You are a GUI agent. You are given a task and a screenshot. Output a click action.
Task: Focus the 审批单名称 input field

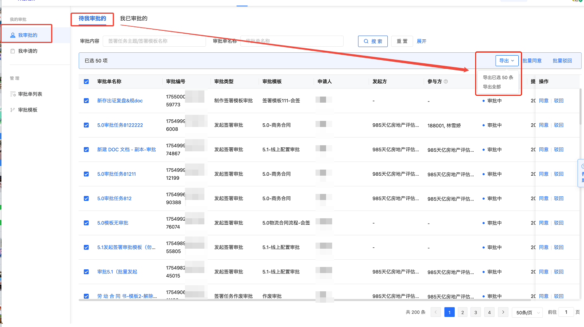tap(292, 41)
